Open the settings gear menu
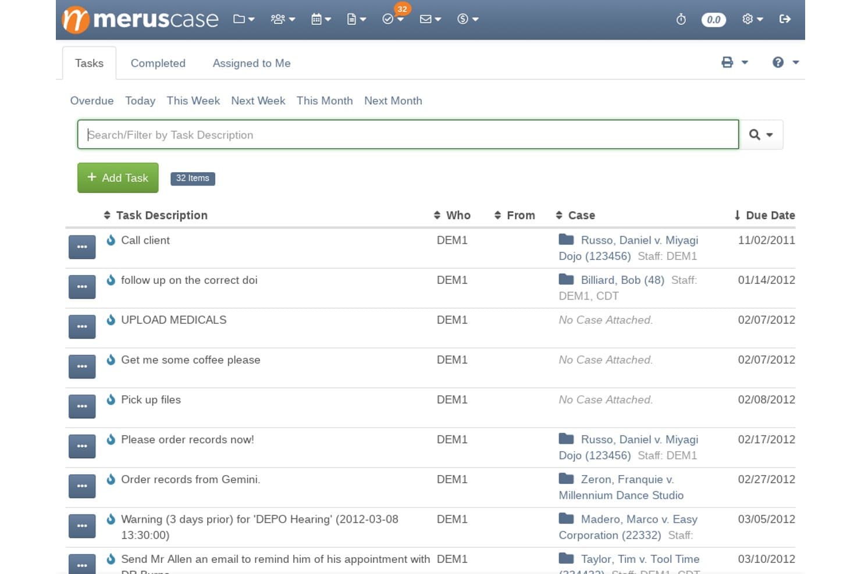The width and height of the screenshot is (861, 574). 753,19
